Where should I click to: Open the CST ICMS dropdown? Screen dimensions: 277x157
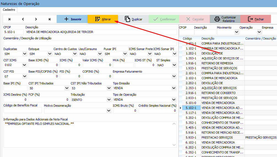click(x=24, y=65)
